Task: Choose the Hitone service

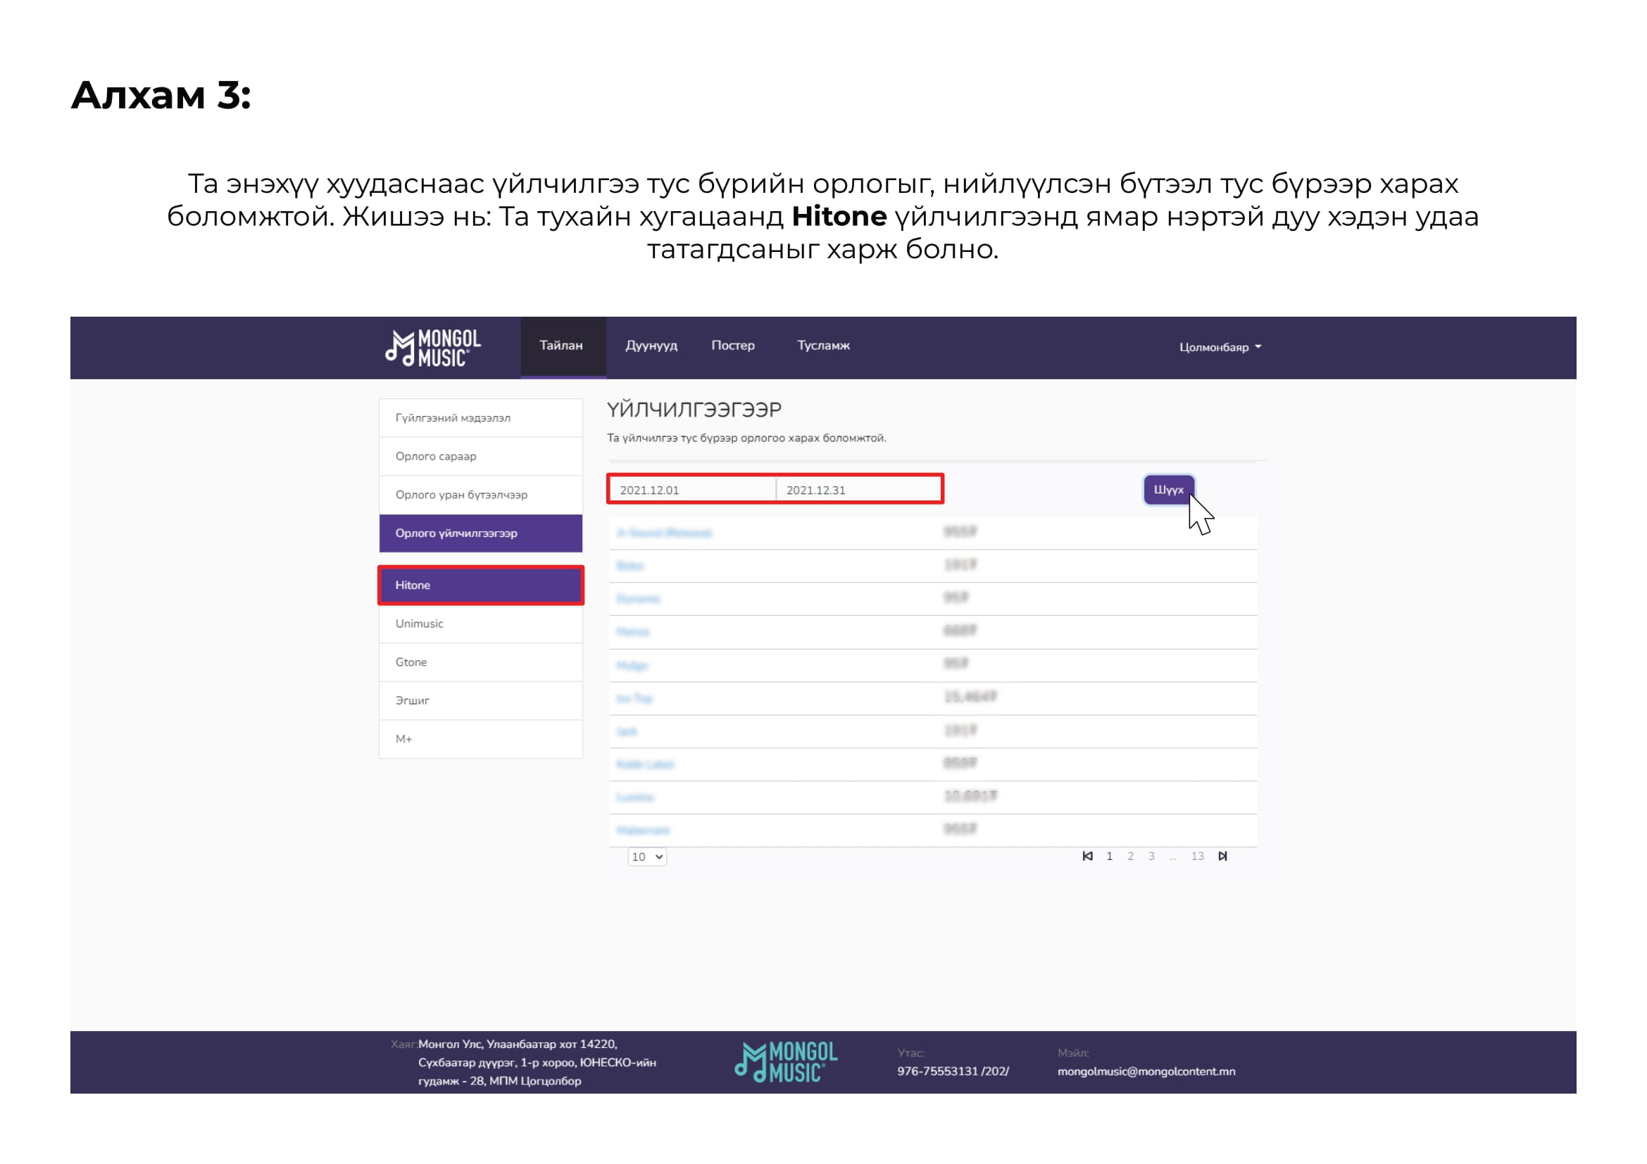Action: point(481,586)
